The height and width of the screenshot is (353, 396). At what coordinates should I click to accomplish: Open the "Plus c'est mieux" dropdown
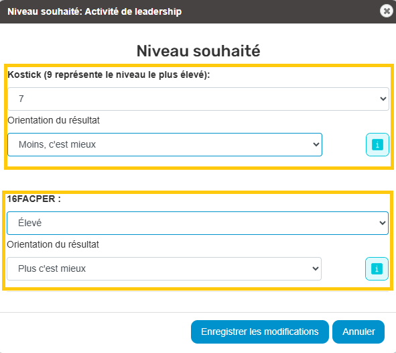[164, 269]
